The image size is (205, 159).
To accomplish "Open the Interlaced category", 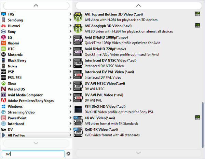I will pyautogui.click(x=36, y=124).
